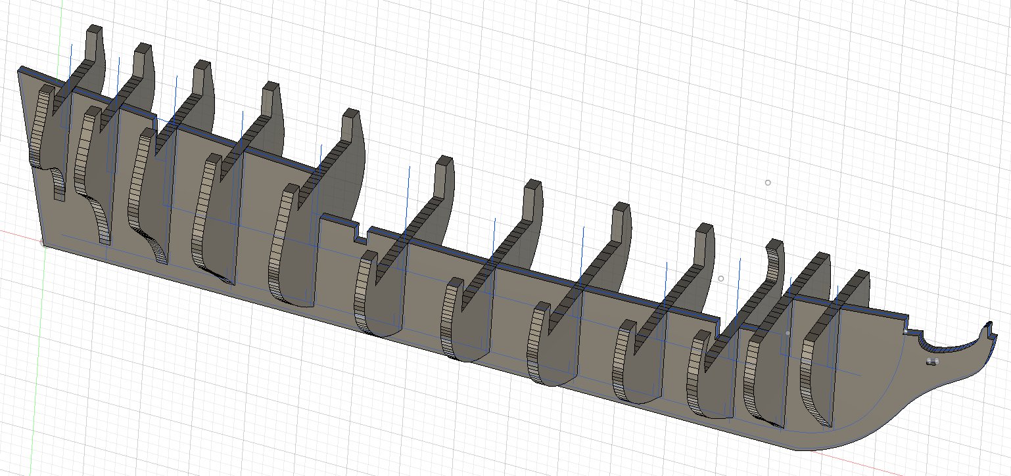Select the small hole in the keel's bow section

pyautogui.click(x=932, y=362)
